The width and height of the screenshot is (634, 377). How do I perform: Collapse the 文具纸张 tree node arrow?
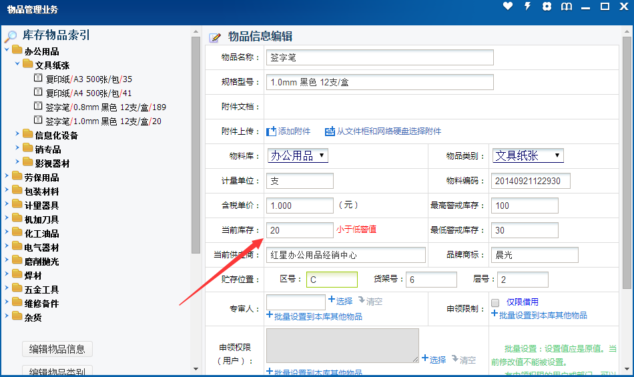click(x=17, y=64)
